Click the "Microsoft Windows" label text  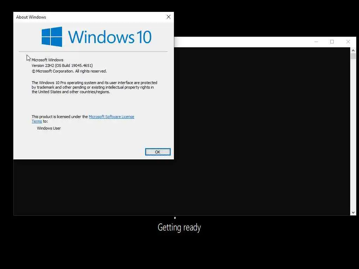[47, 60]
